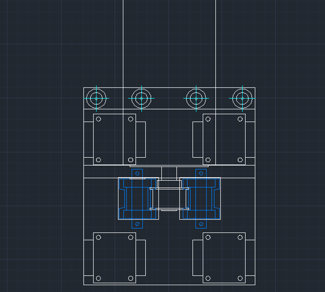Click the blue hole atop the left blue bracket
The image size is (325, 292).
pos(137,173)
